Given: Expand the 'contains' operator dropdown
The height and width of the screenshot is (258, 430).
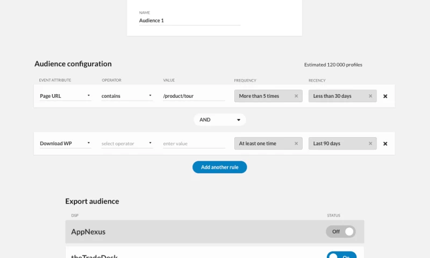Looking at the screenshot, I should pos(127,96).
